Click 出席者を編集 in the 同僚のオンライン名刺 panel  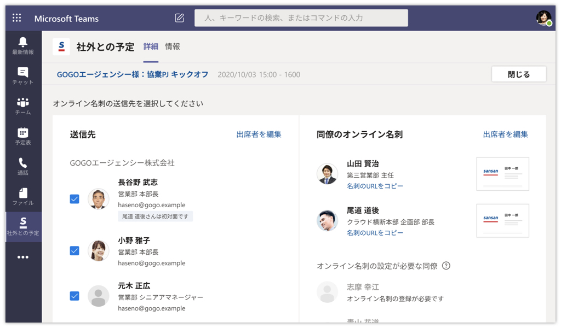pos(506,134)
